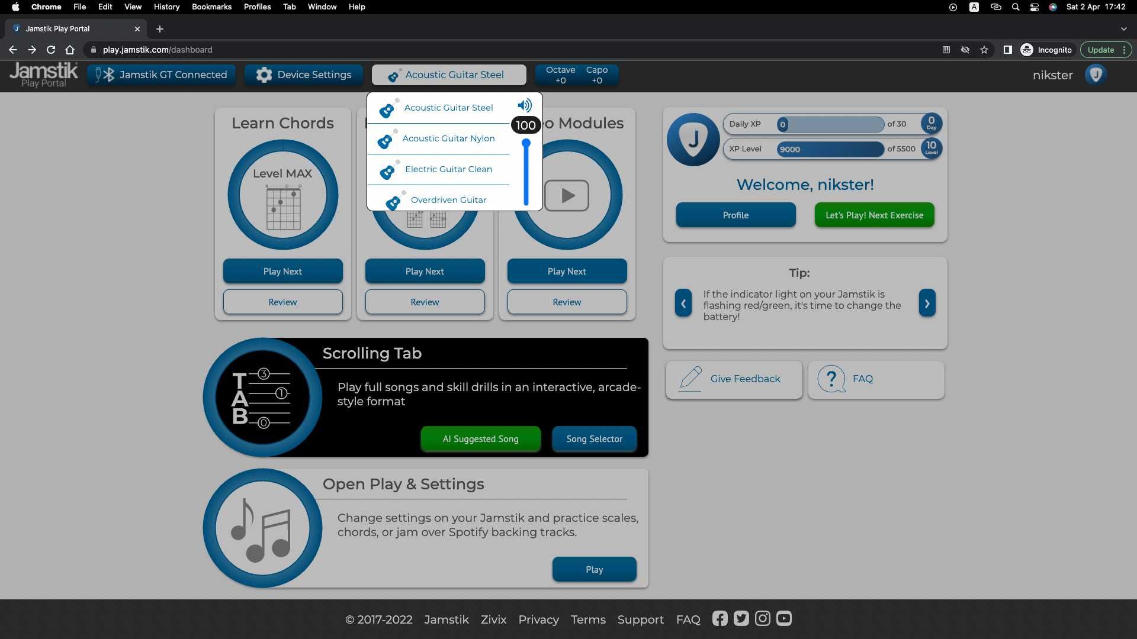Click AI Suggested Song button
The width and height of the screenshot is (1137, 639).
(481, 438)
